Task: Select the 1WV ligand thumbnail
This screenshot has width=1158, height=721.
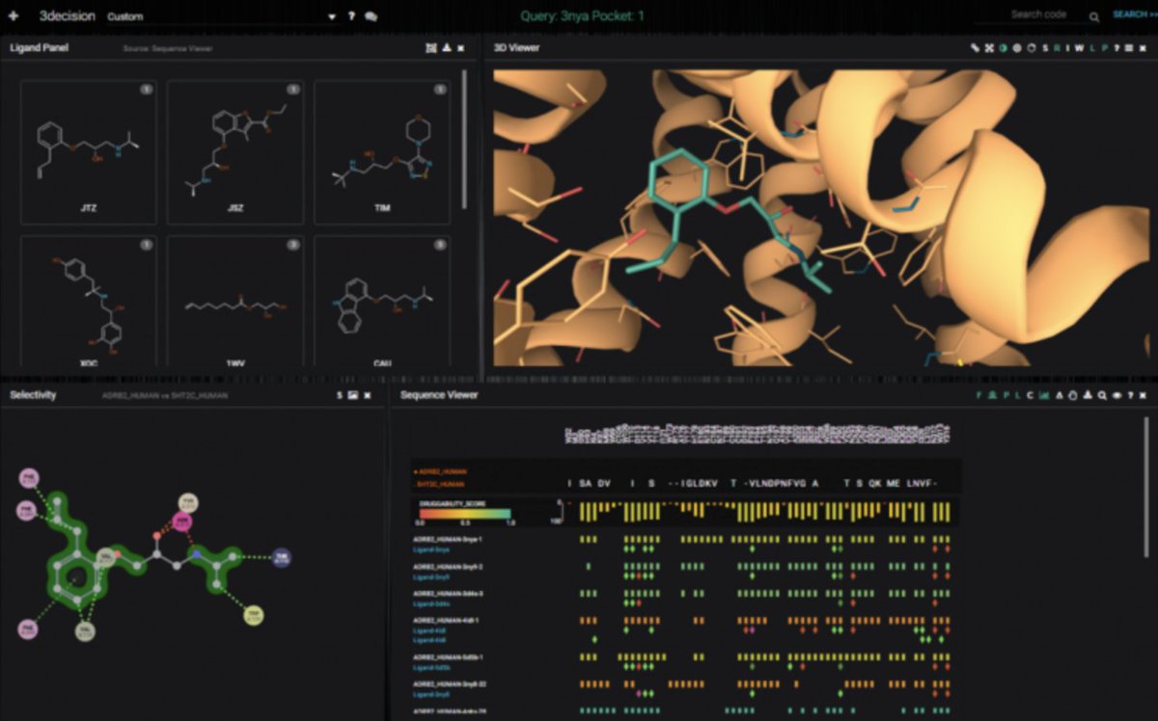Action: [234, 301]
